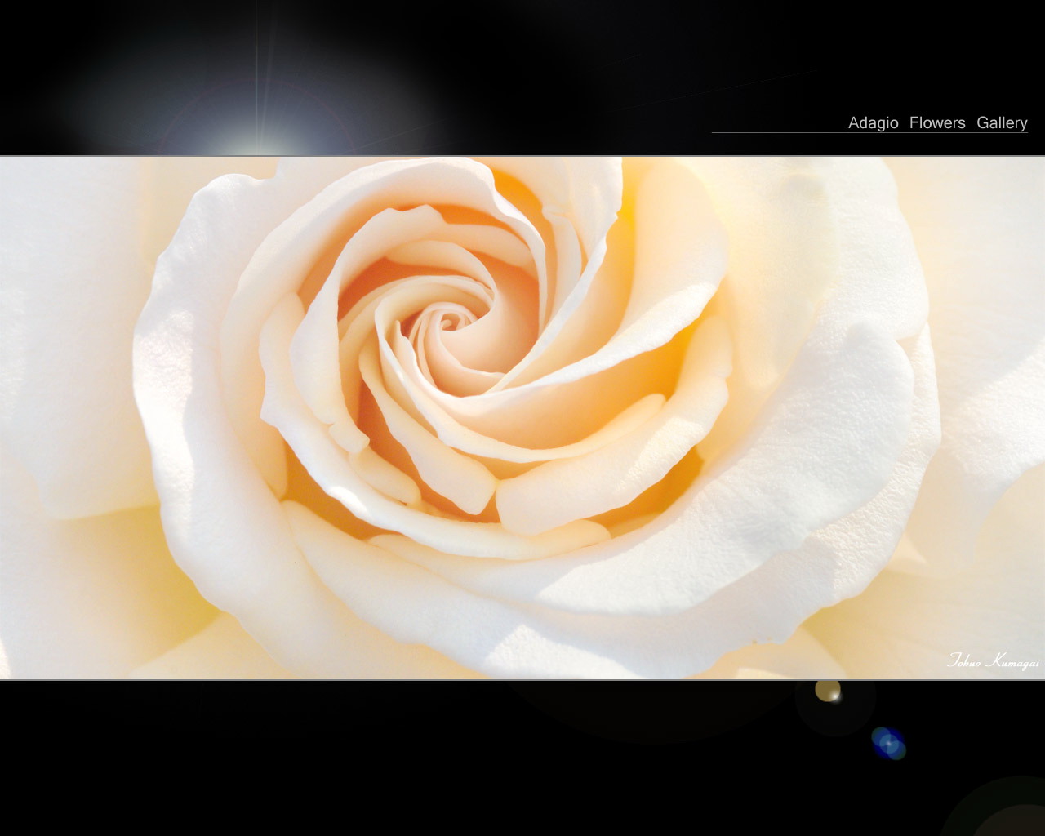Click the Tokuo Kumagai signature text

pyautogui.click(x=993, y=660)
